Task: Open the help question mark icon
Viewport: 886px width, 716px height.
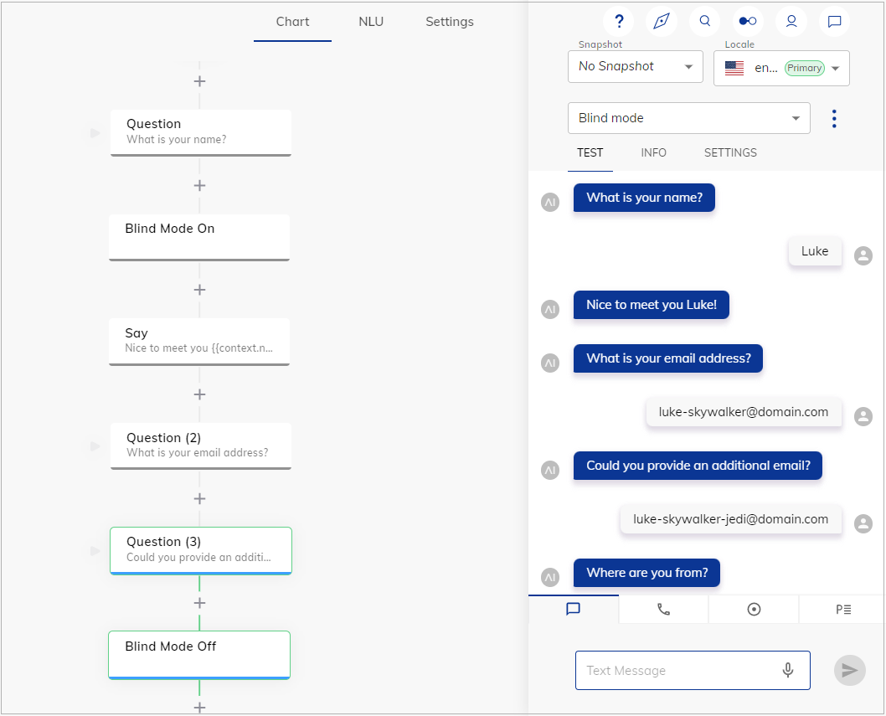Action: point(619,22)
